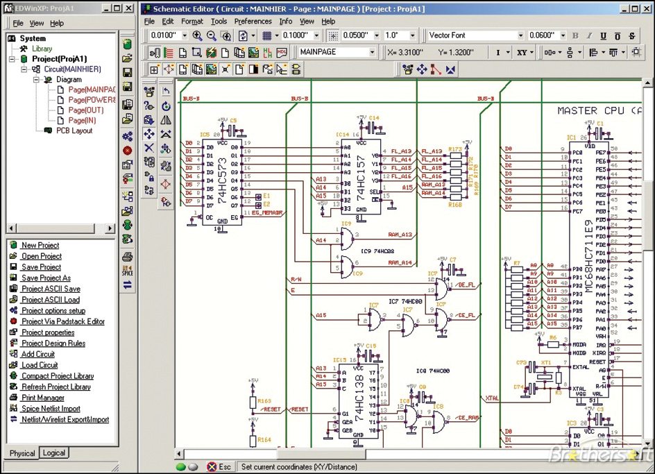Toggle bold text formatting button
The width and height of the screenshot is (655, 474).
575,36
